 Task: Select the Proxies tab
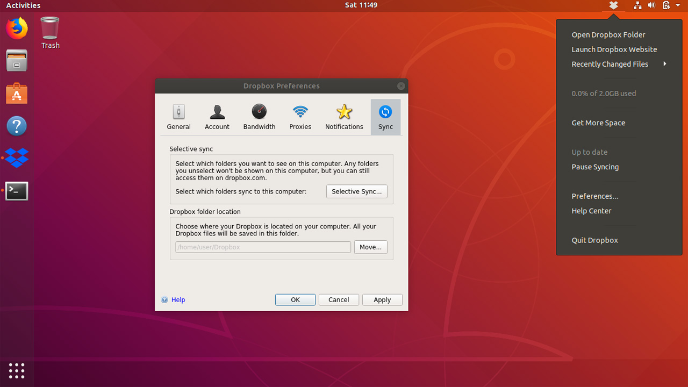[300, 117]
